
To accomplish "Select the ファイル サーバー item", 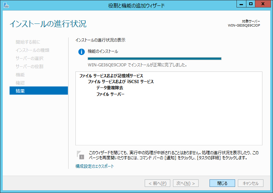I will 110,94.
